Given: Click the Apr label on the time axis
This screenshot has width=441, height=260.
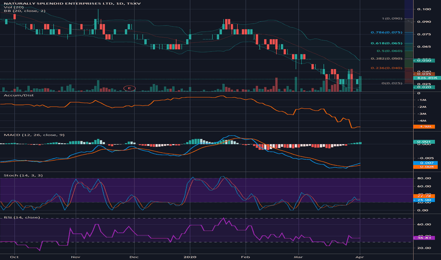Looking at the screenshot, I should (x=360, y=257).
